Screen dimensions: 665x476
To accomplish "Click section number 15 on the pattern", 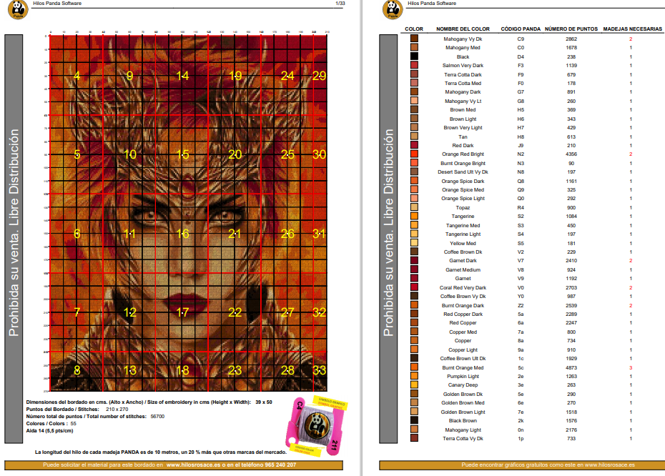I will click(x=182, y=154).
